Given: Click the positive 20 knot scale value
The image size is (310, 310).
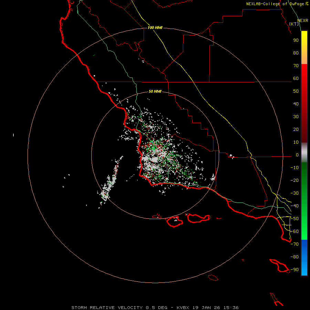Looking at the screenshot, I should click(x=296, y=130).
